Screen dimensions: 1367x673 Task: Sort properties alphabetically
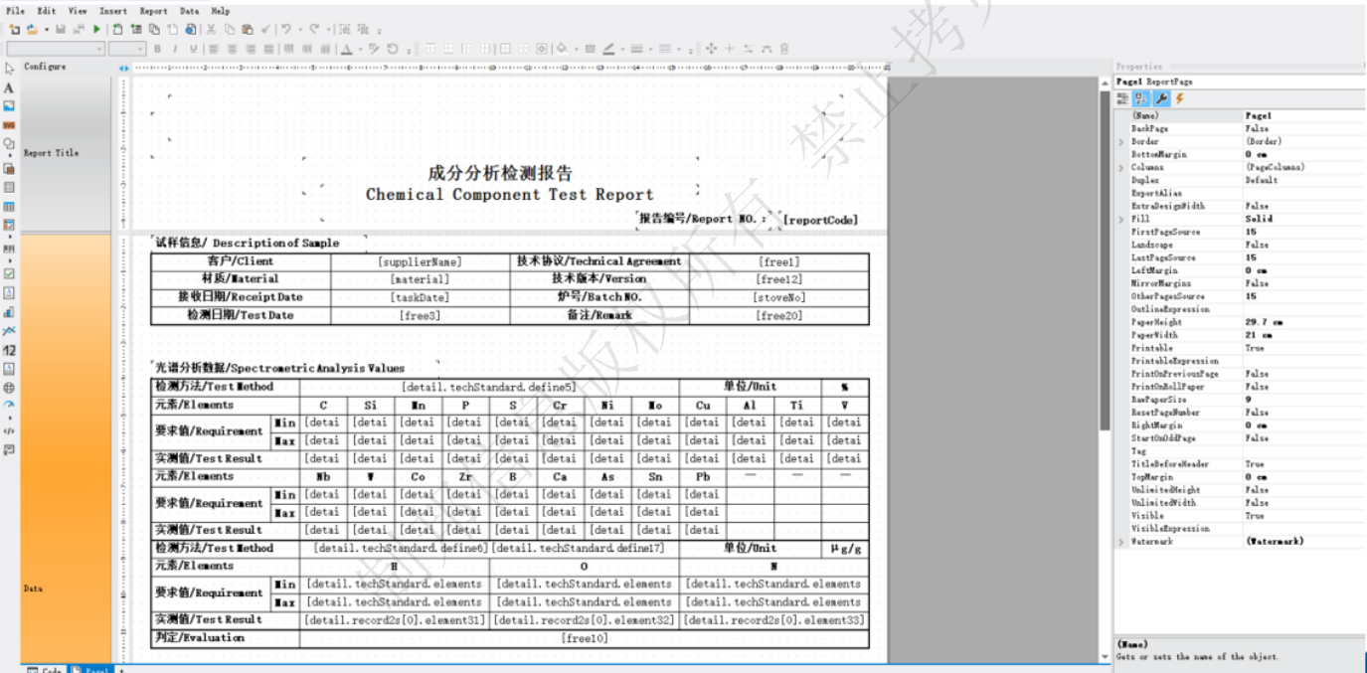tap(1141, 98)
